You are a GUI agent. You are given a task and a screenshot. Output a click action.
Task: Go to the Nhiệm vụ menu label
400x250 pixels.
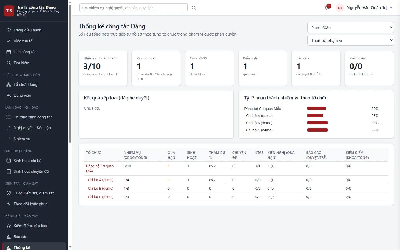point(22,139)
